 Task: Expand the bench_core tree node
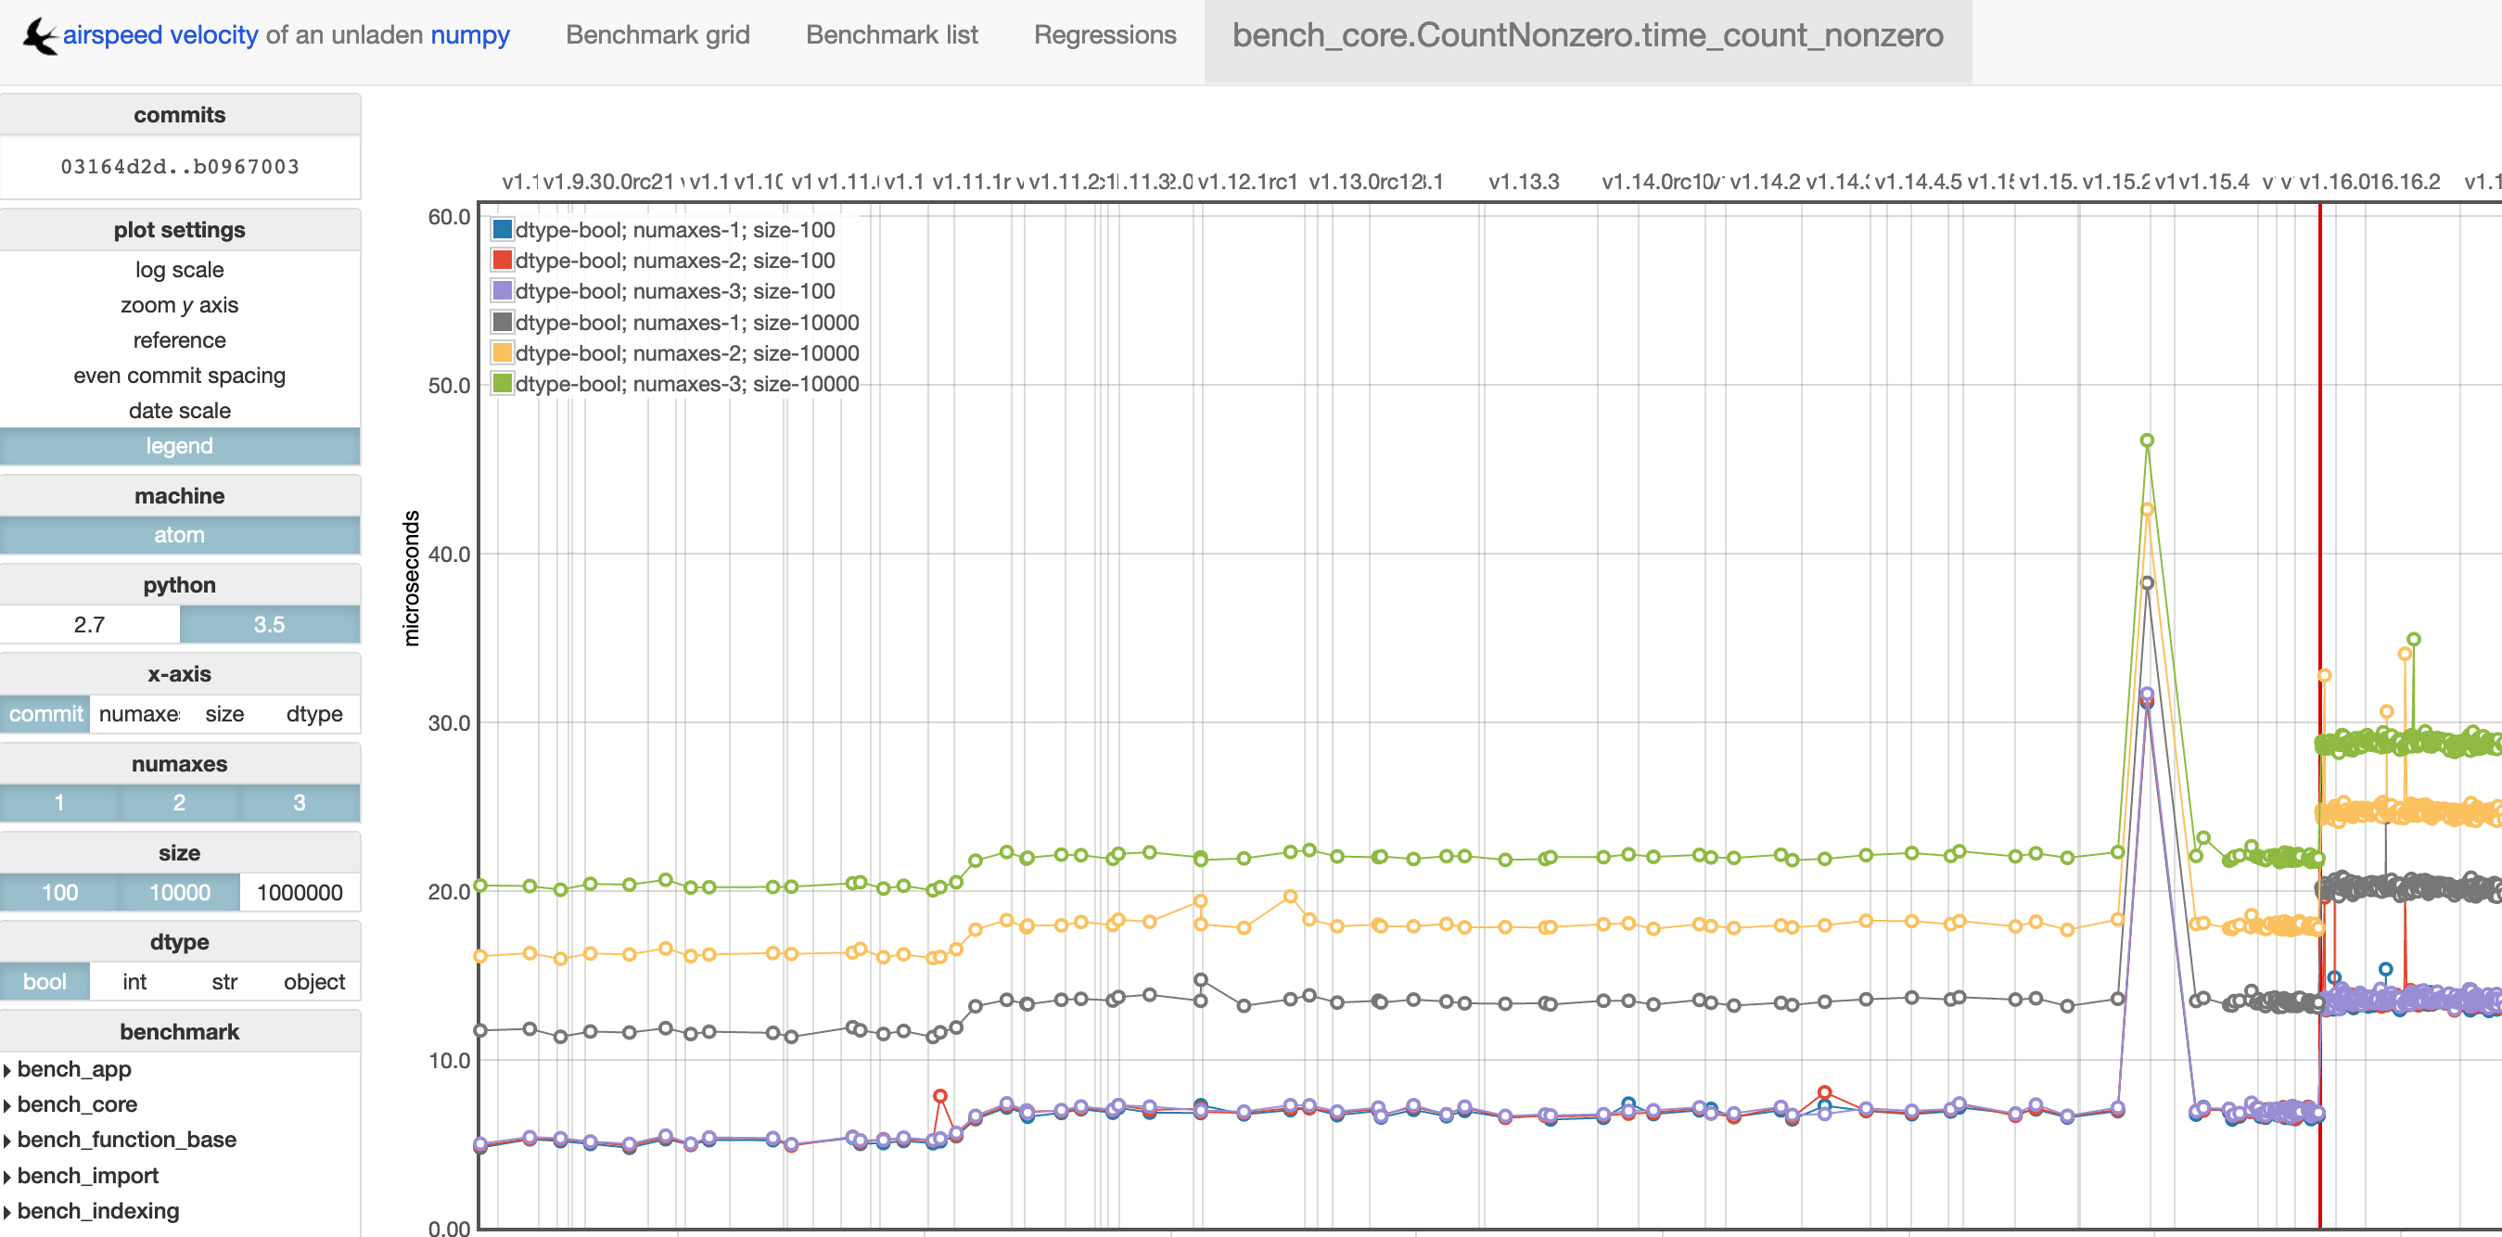click(76, 1104)
